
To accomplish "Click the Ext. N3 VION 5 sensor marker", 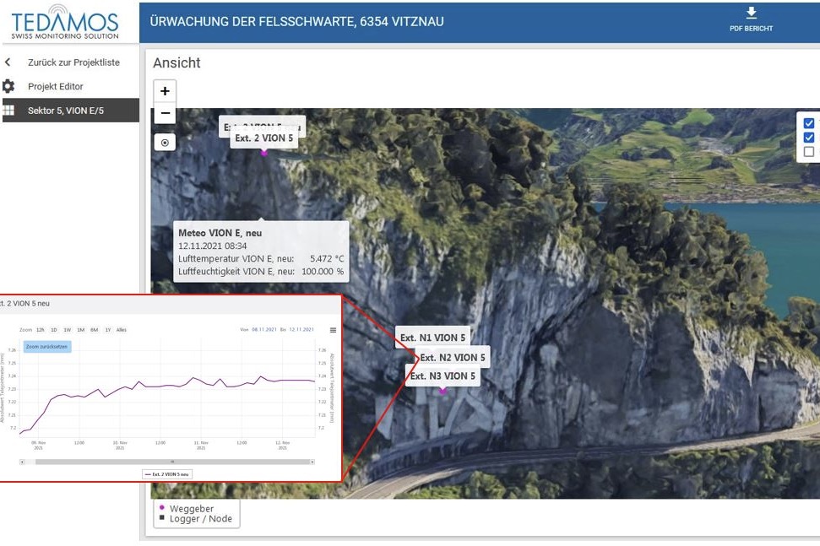I will pos(443,391).
